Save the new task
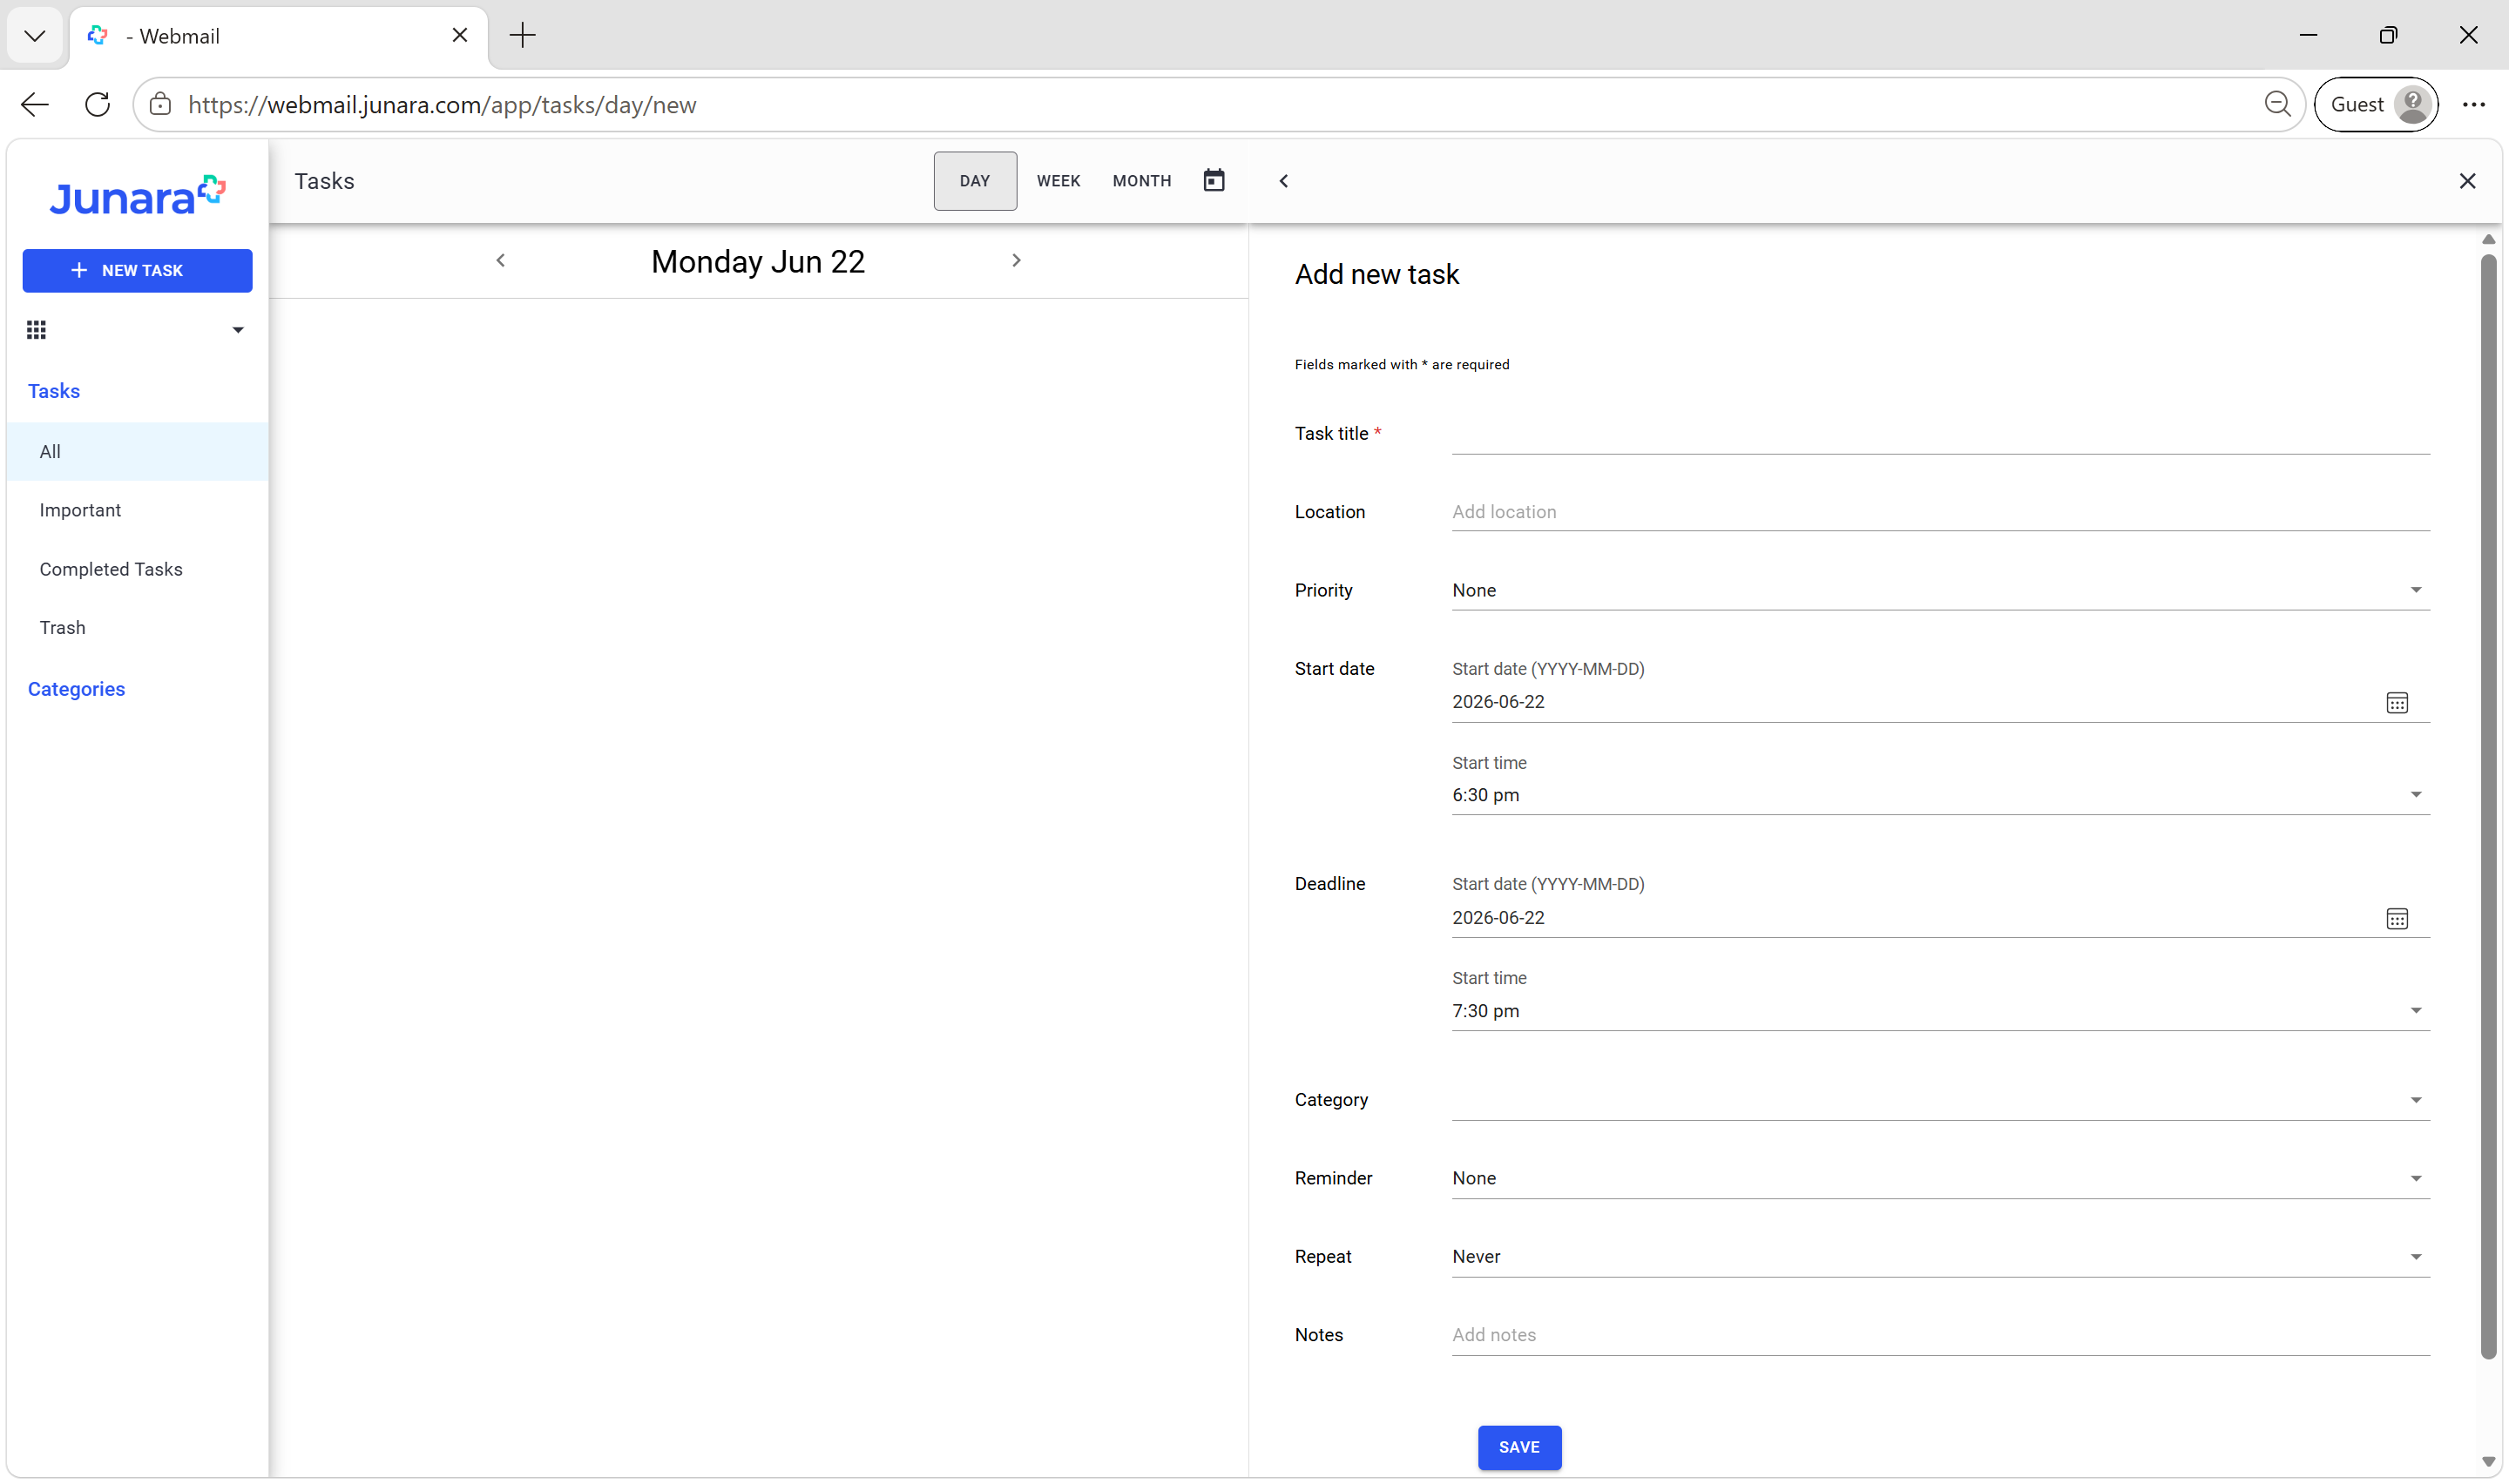 (x=1519, y=1447)
